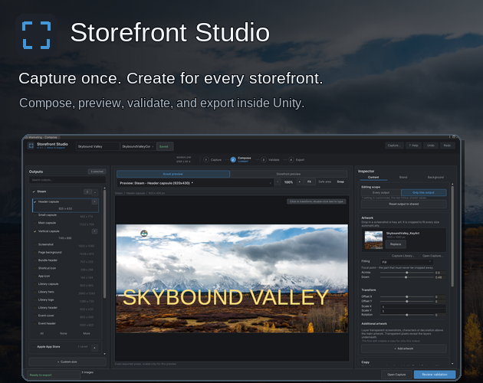
Task: Select All Steam outputs
Action: click(42, 333)
